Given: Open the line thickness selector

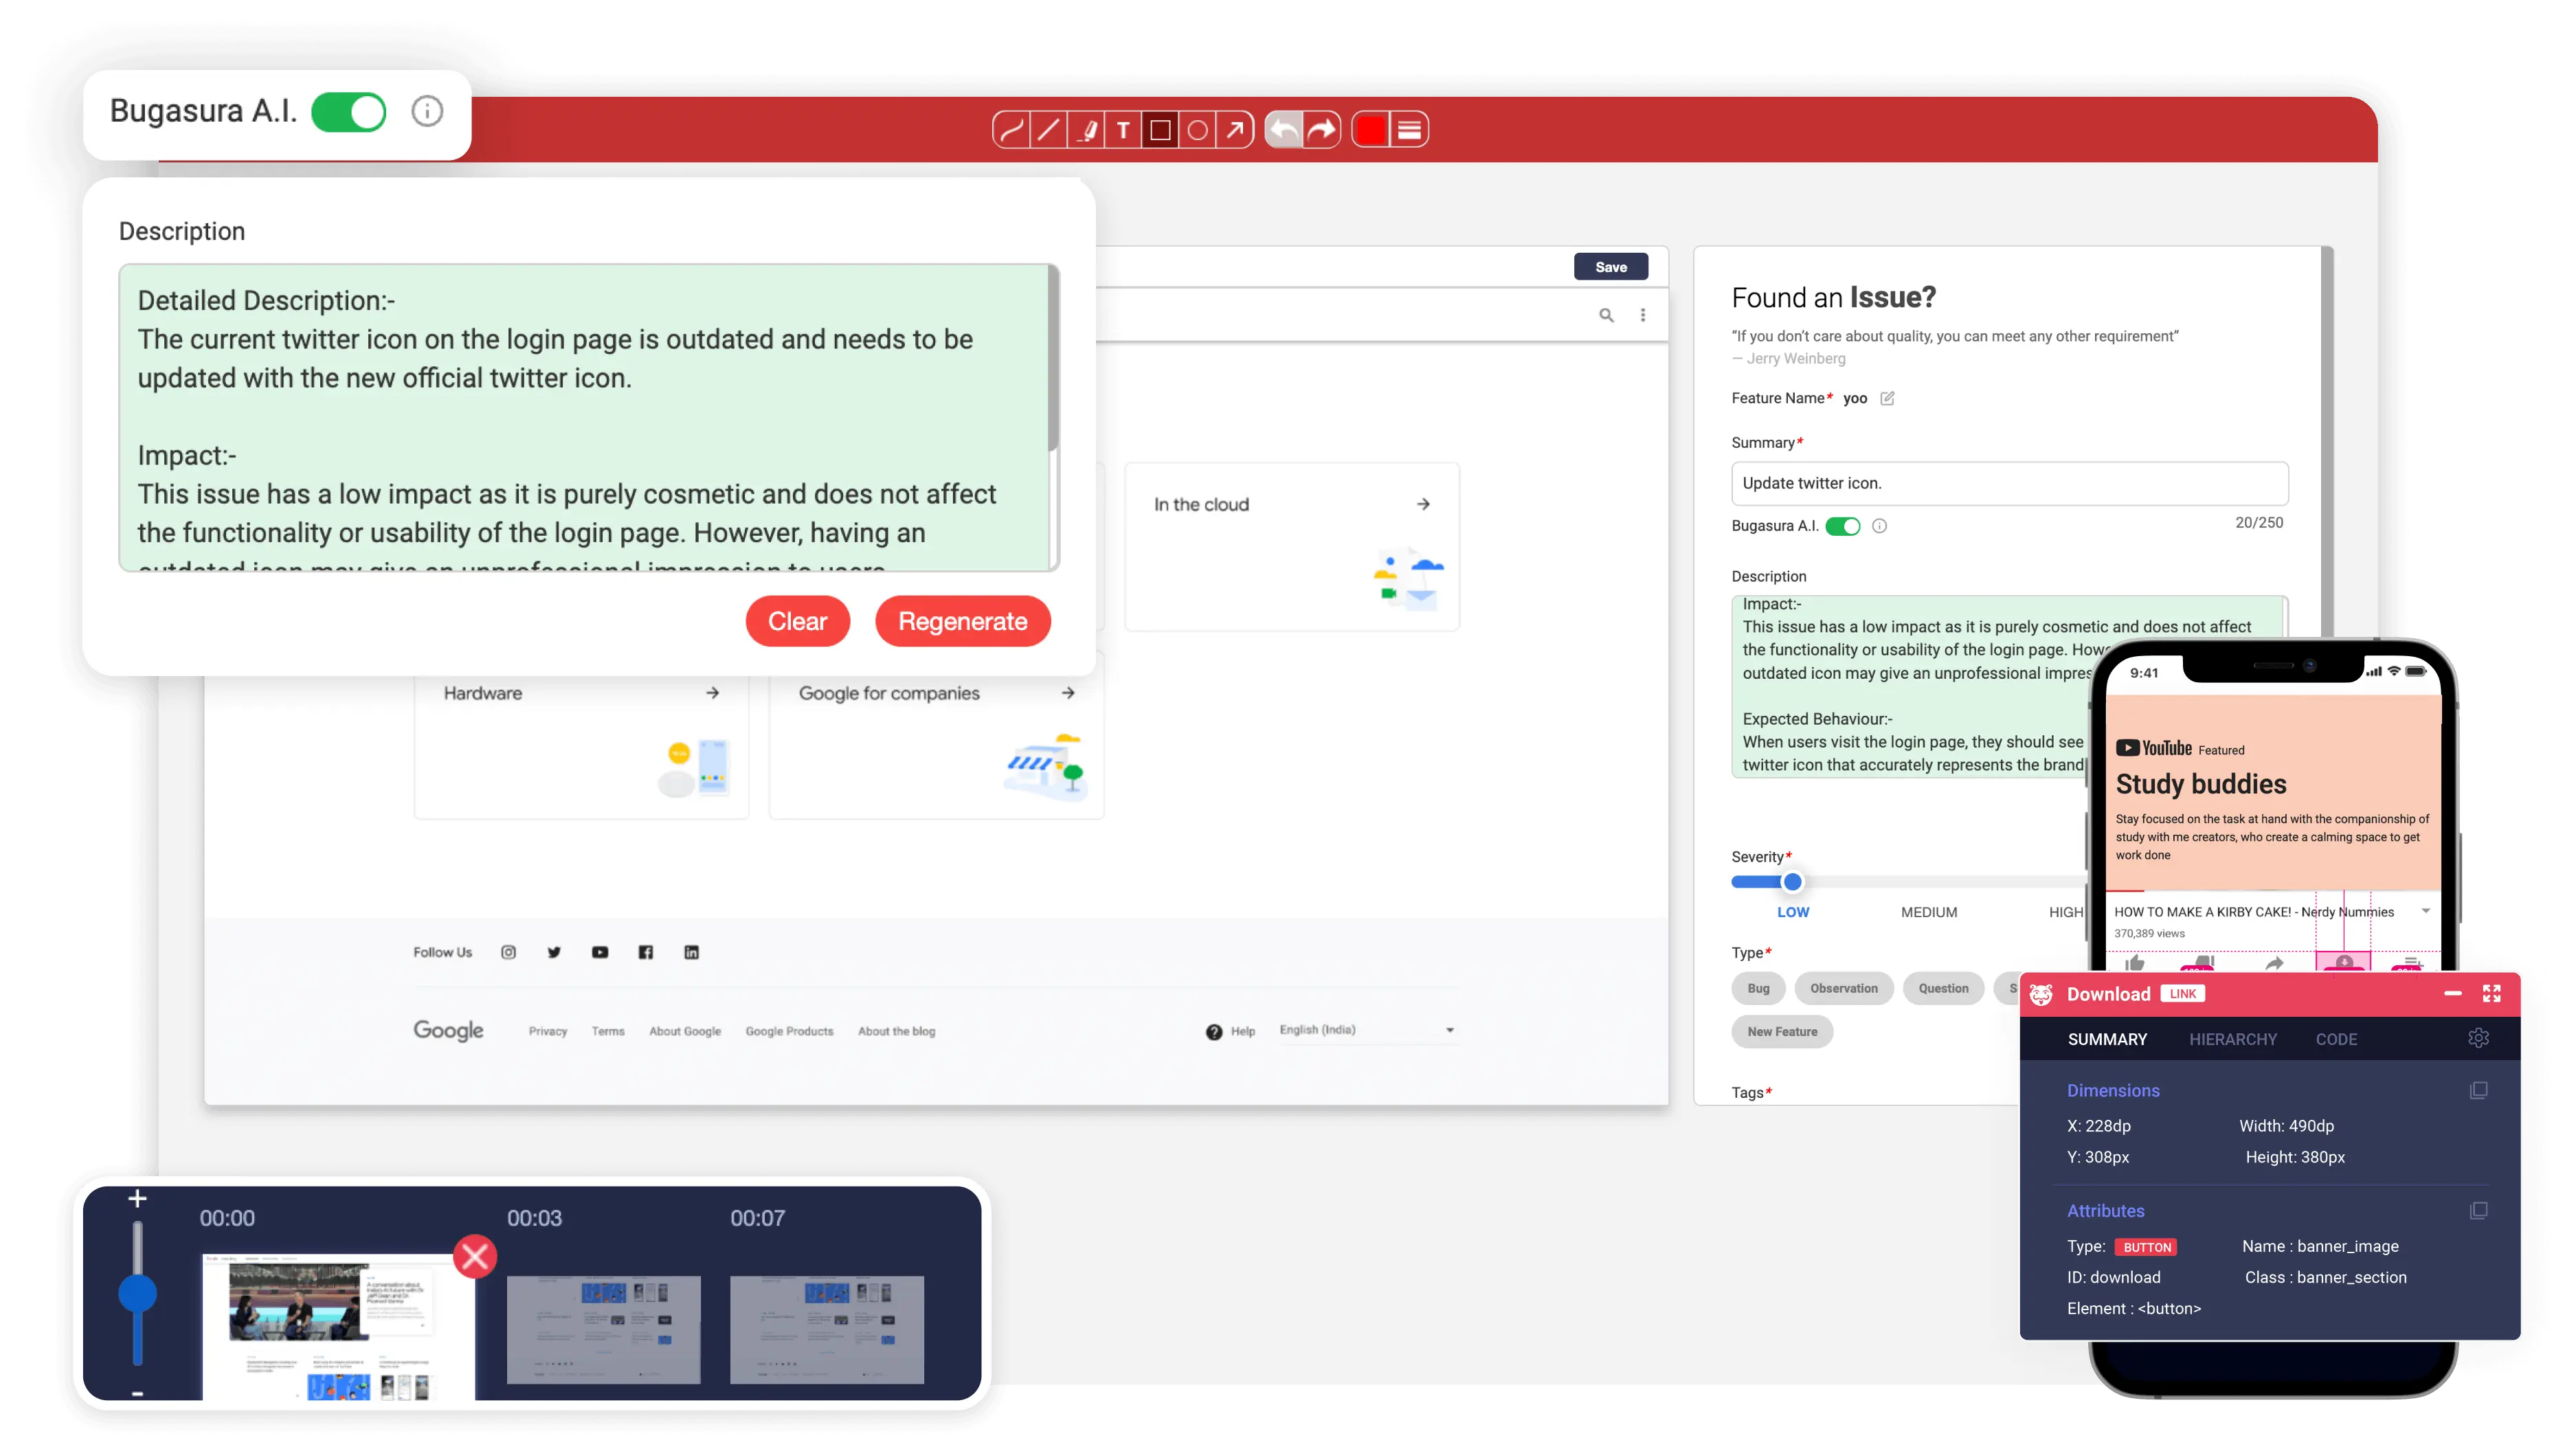Looking at the screenshot, I should pyautogui.click(x=1409, y=130).
